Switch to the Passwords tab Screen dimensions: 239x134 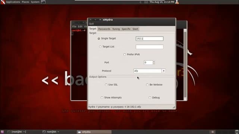[104, 29]
